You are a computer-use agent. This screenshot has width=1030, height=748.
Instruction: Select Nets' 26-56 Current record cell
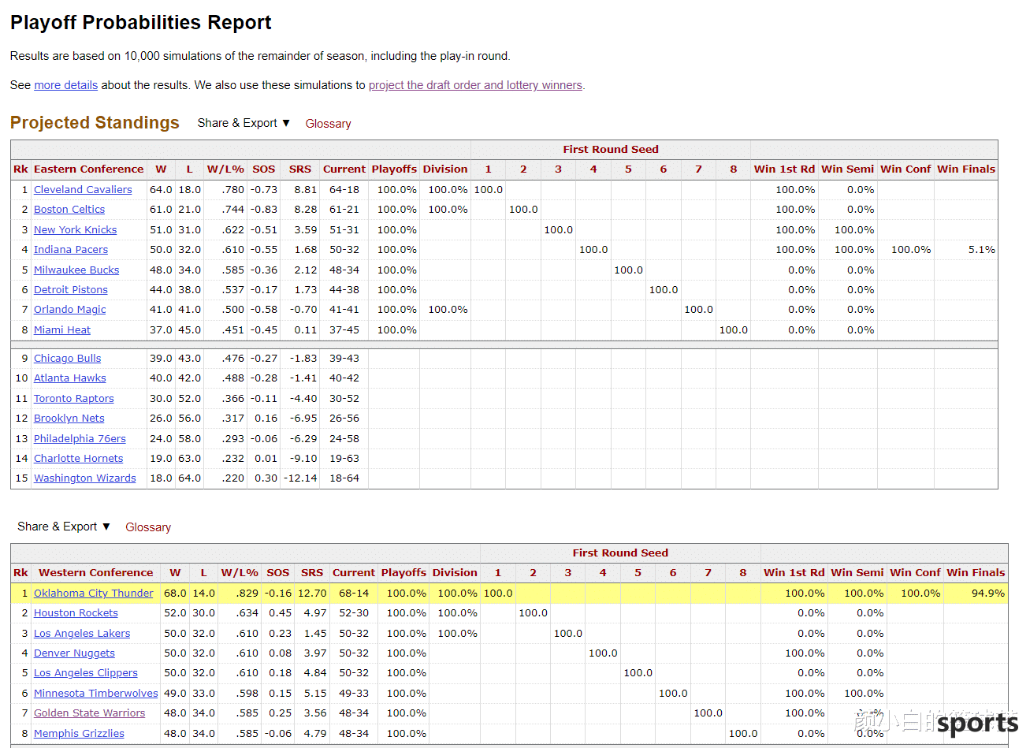coord(344,419)
